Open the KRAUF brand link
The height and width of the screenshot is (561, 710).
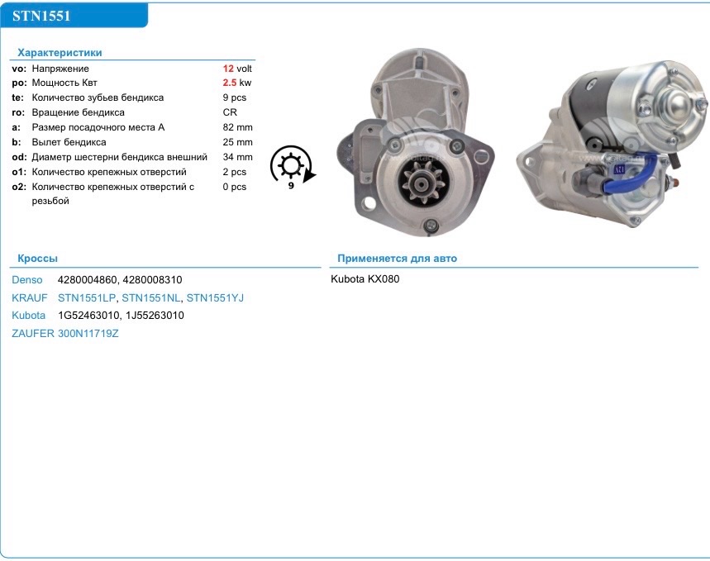click(26, 297)
